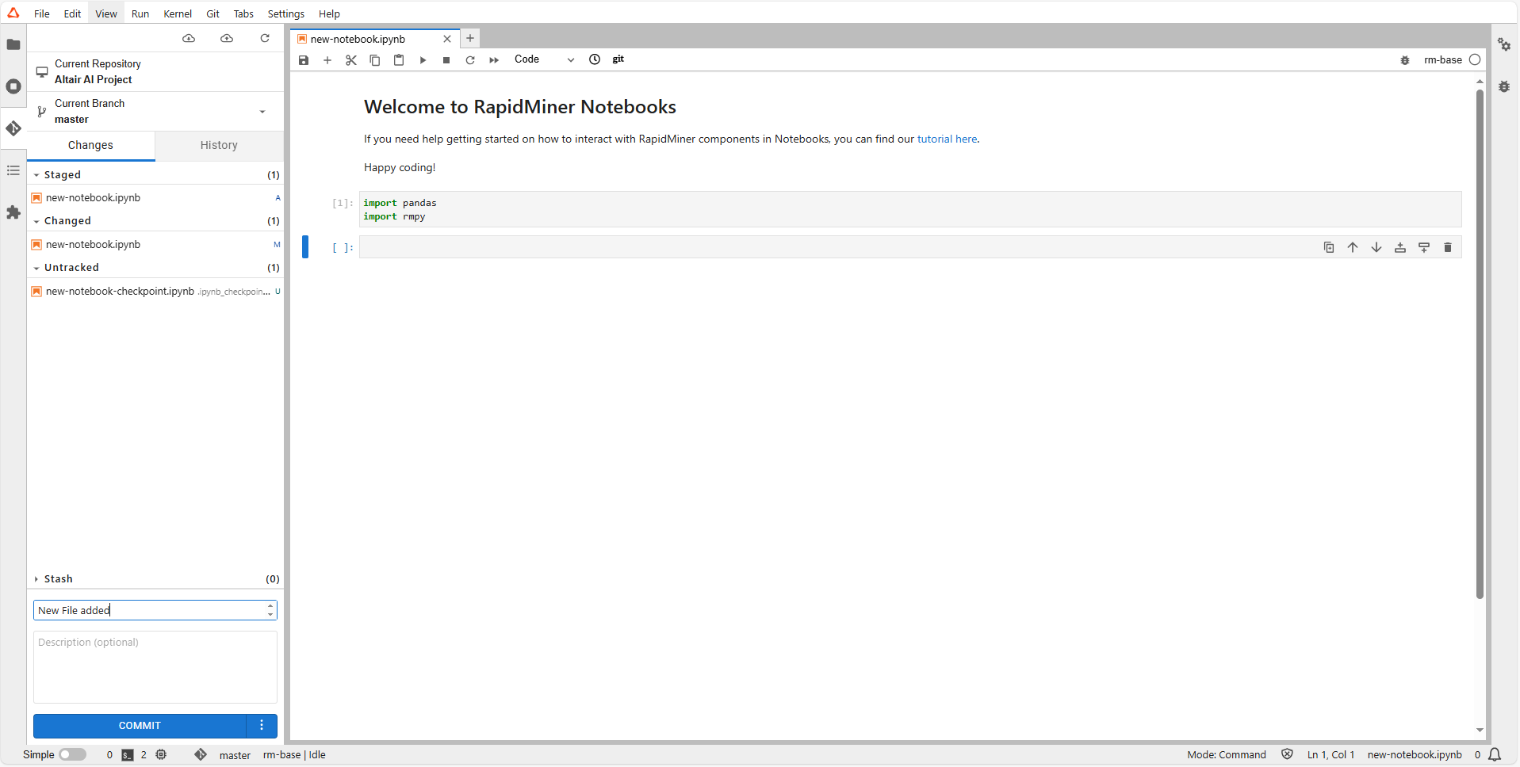Run the selected cell
The image size is (1520, 767).
423,60
